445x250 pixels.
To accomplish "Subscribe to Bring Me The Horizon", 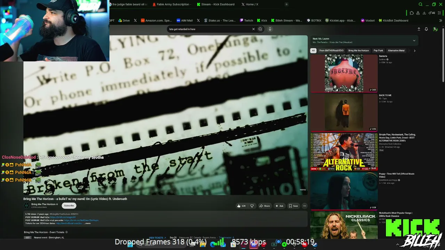I will pos(69,206).
